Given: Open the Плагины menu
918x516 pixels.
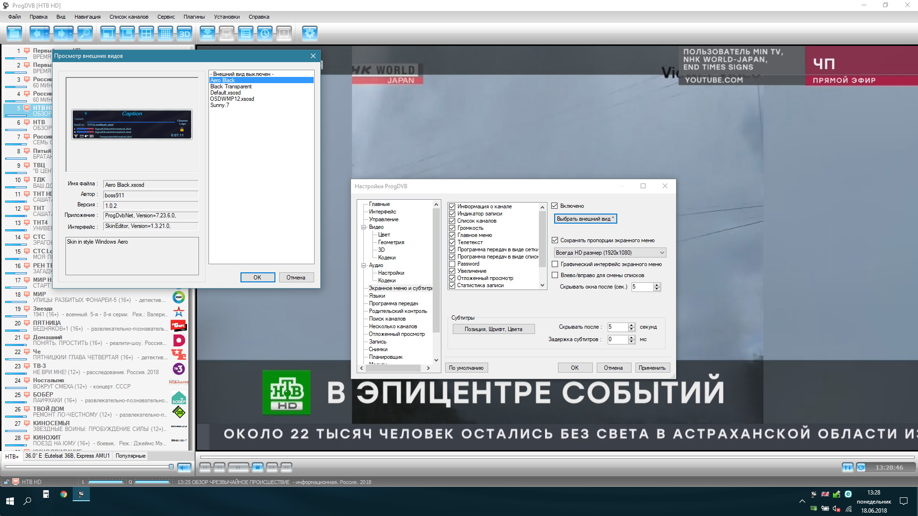Looking at the screenshot, I should (194, 17).
